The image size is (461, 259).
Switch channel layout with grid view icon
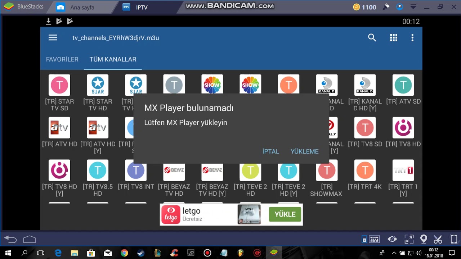click(394, 38)
